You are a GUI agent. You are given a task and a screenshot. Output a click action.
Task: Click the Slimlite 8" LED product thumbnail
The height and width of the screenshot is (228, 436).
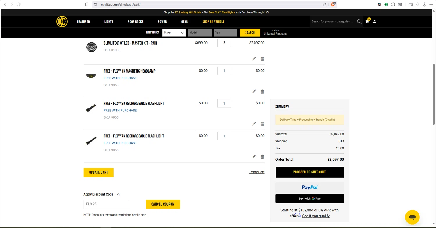point(91,47)
